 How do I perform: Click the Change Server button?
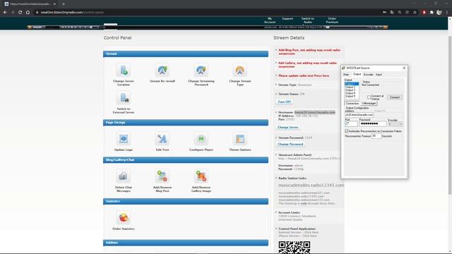point(287,127)
